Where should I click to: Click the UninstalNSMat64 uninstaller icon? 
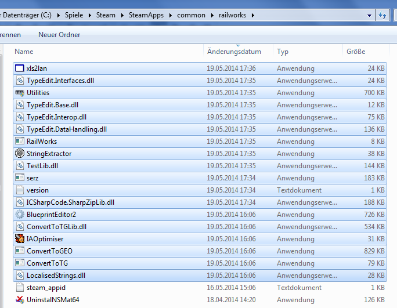[20, 300]
